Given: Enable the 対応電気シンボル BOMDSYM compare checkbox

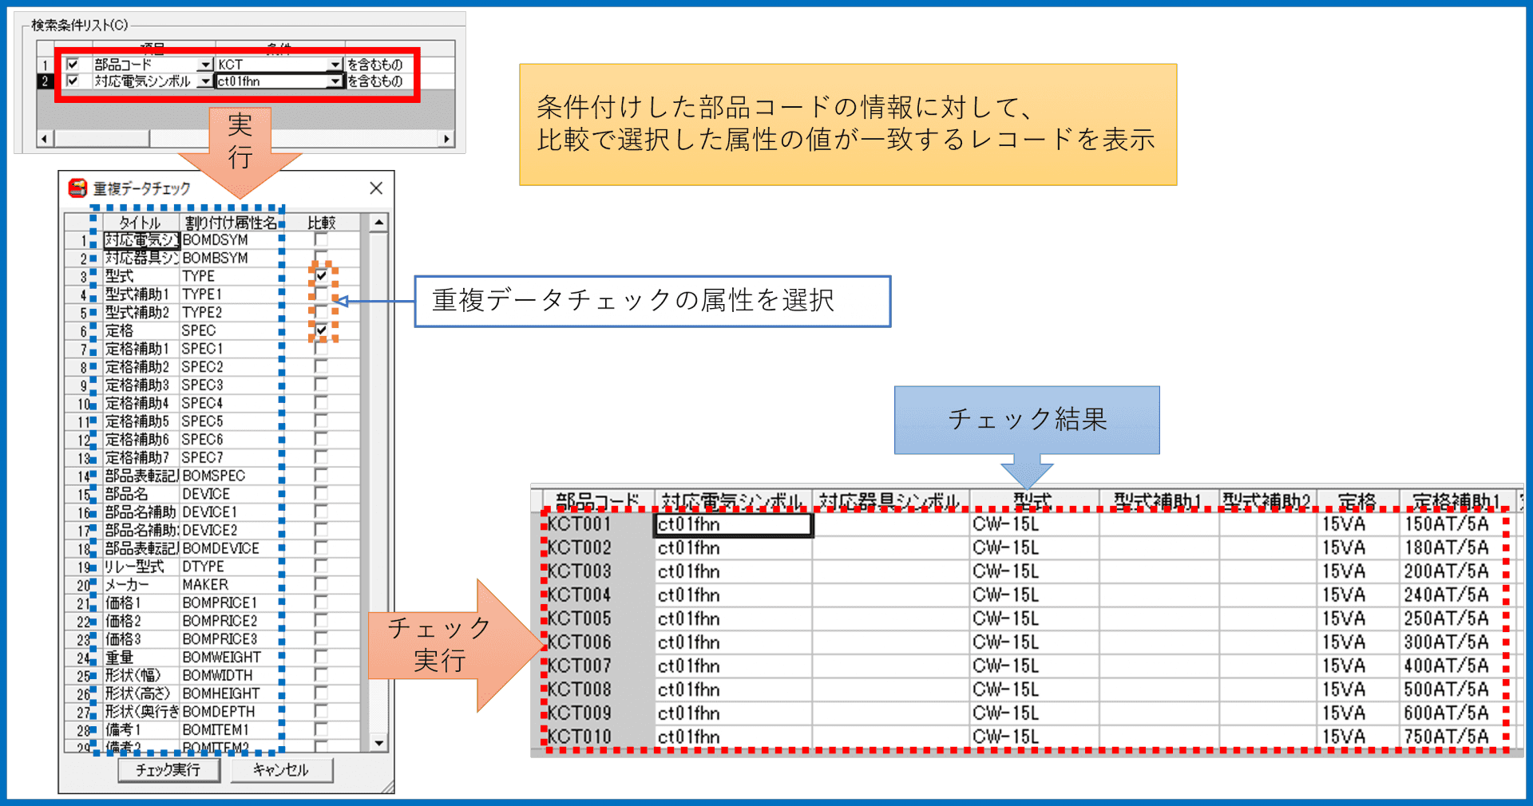Looking at the screenshot, I should pyautogui.click(x=321, y=239).
